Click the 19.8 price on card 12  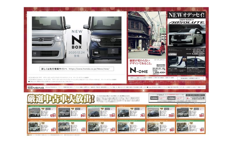pos(202,130)
